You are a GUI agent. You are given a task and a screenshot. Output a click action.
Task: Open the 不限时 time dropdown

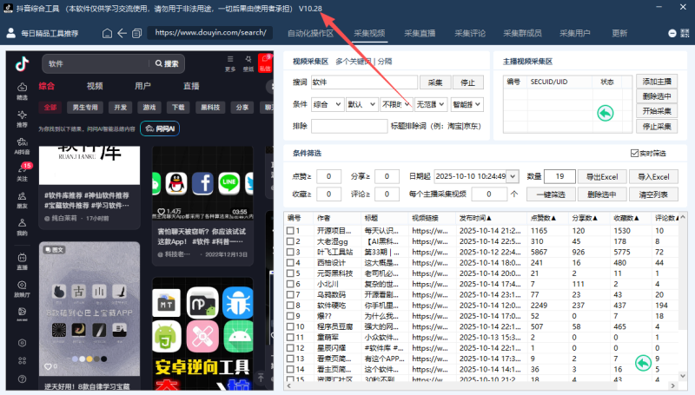[396, 104]
